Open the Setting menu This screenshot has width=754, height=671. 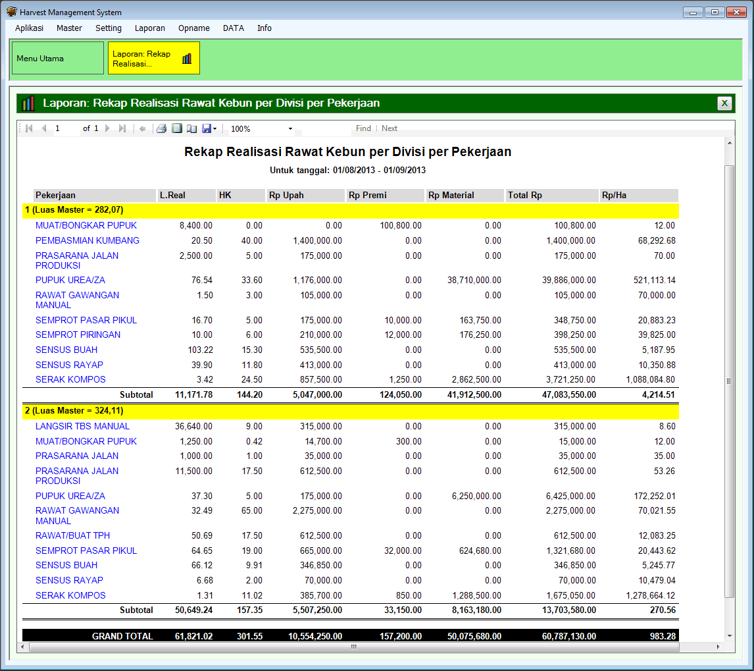(x=108, y=28)
